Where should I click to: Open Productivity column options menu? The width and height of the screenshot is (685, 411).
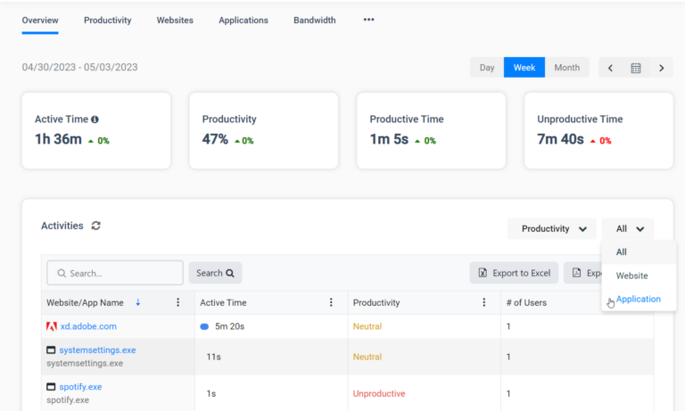(483, 302)
